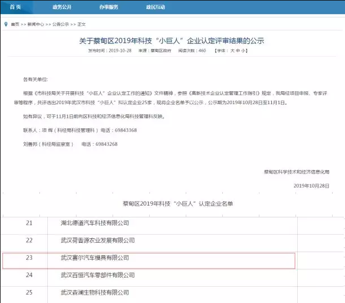
Task: Click 正文 in the breadcrumb
Action: point(82,24)
